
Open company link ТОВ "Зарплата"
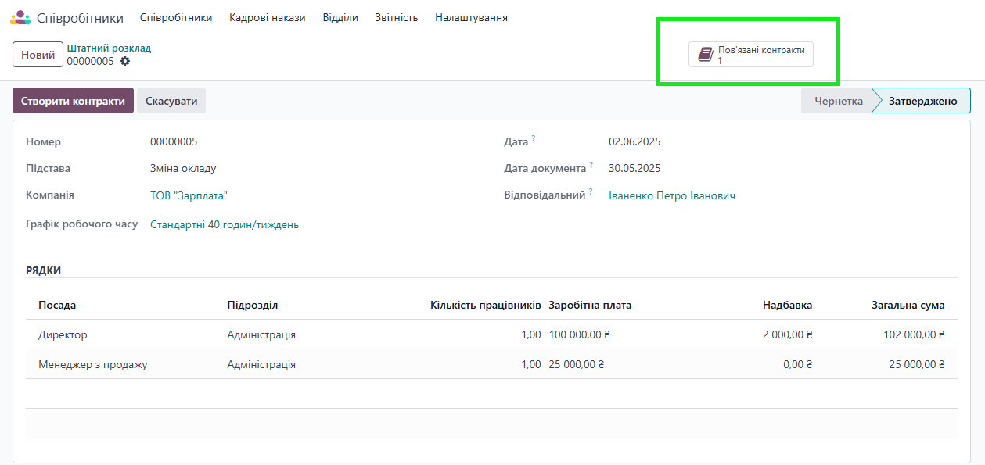[189, 195]
